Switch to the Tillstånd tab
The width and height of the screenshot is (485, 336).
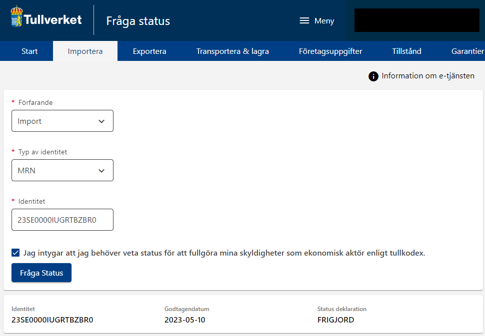pyautogui.click(x=406, y=51)
